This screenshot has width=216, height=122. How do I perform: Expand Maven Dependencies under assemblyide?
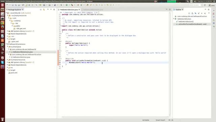click(7, 34)
